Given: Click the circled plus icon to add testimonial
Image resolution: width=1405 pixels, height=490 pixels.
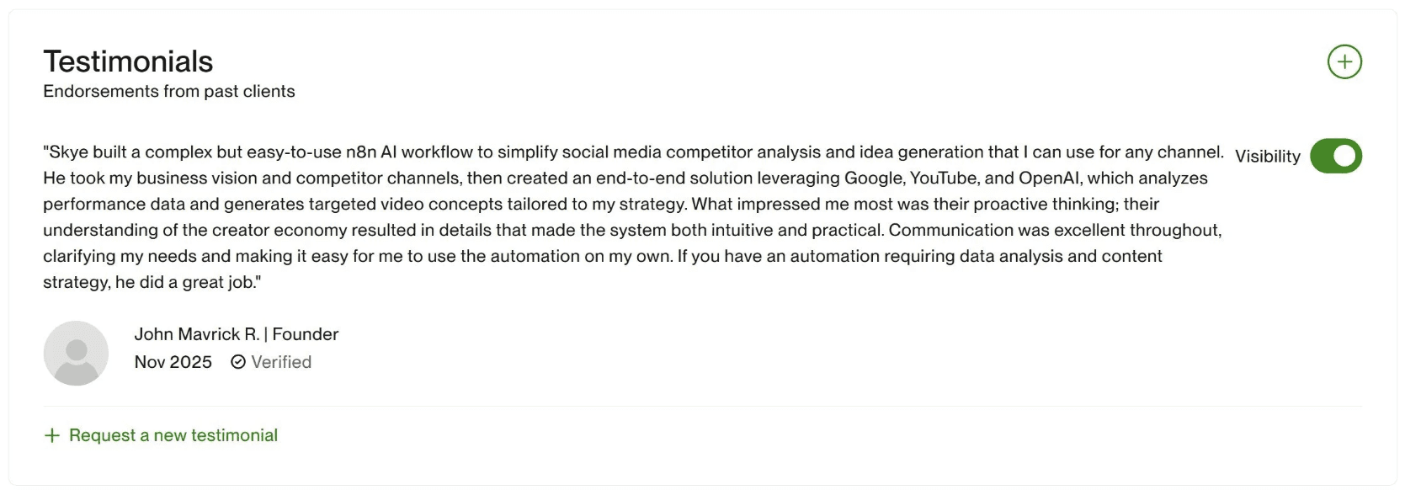Looking at the screenshot, I should [x=1344, y=61].
